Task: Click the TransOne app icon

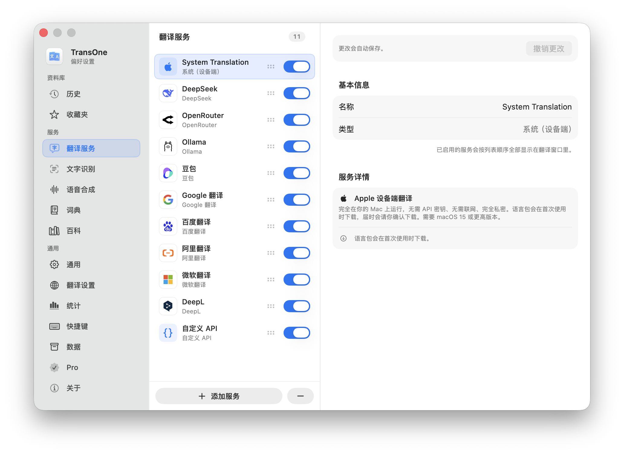Action: pyautogui.click(x=54, y=56)
